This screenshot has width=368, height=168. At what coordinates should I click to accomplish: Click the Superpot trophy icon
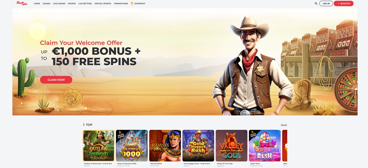pos(132,4)
